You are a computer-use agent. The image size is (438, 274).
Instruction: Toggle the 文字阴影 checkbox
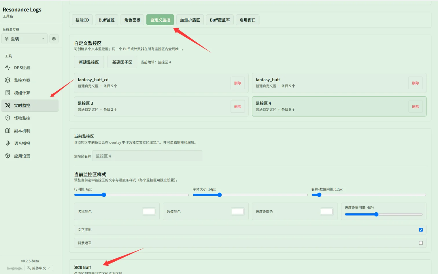[x=421, y=230]
